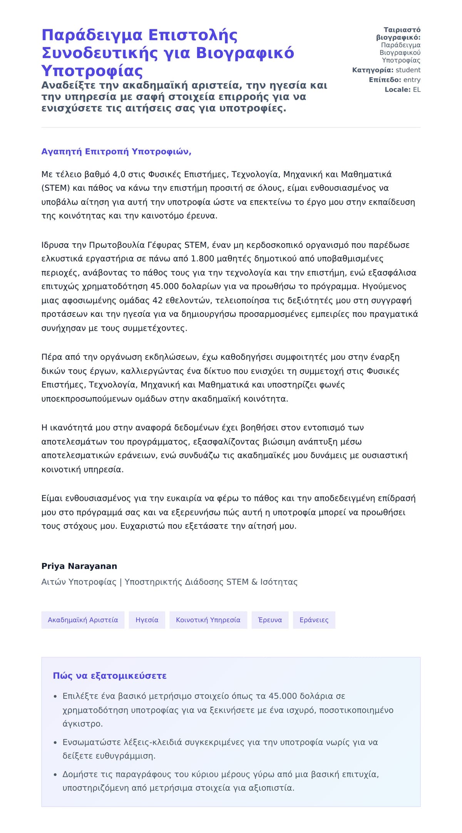Click the "Πώς να εξατομικεύσετε" section heading
The height and width of the screenshot is (833, 462).
(110, 676)
